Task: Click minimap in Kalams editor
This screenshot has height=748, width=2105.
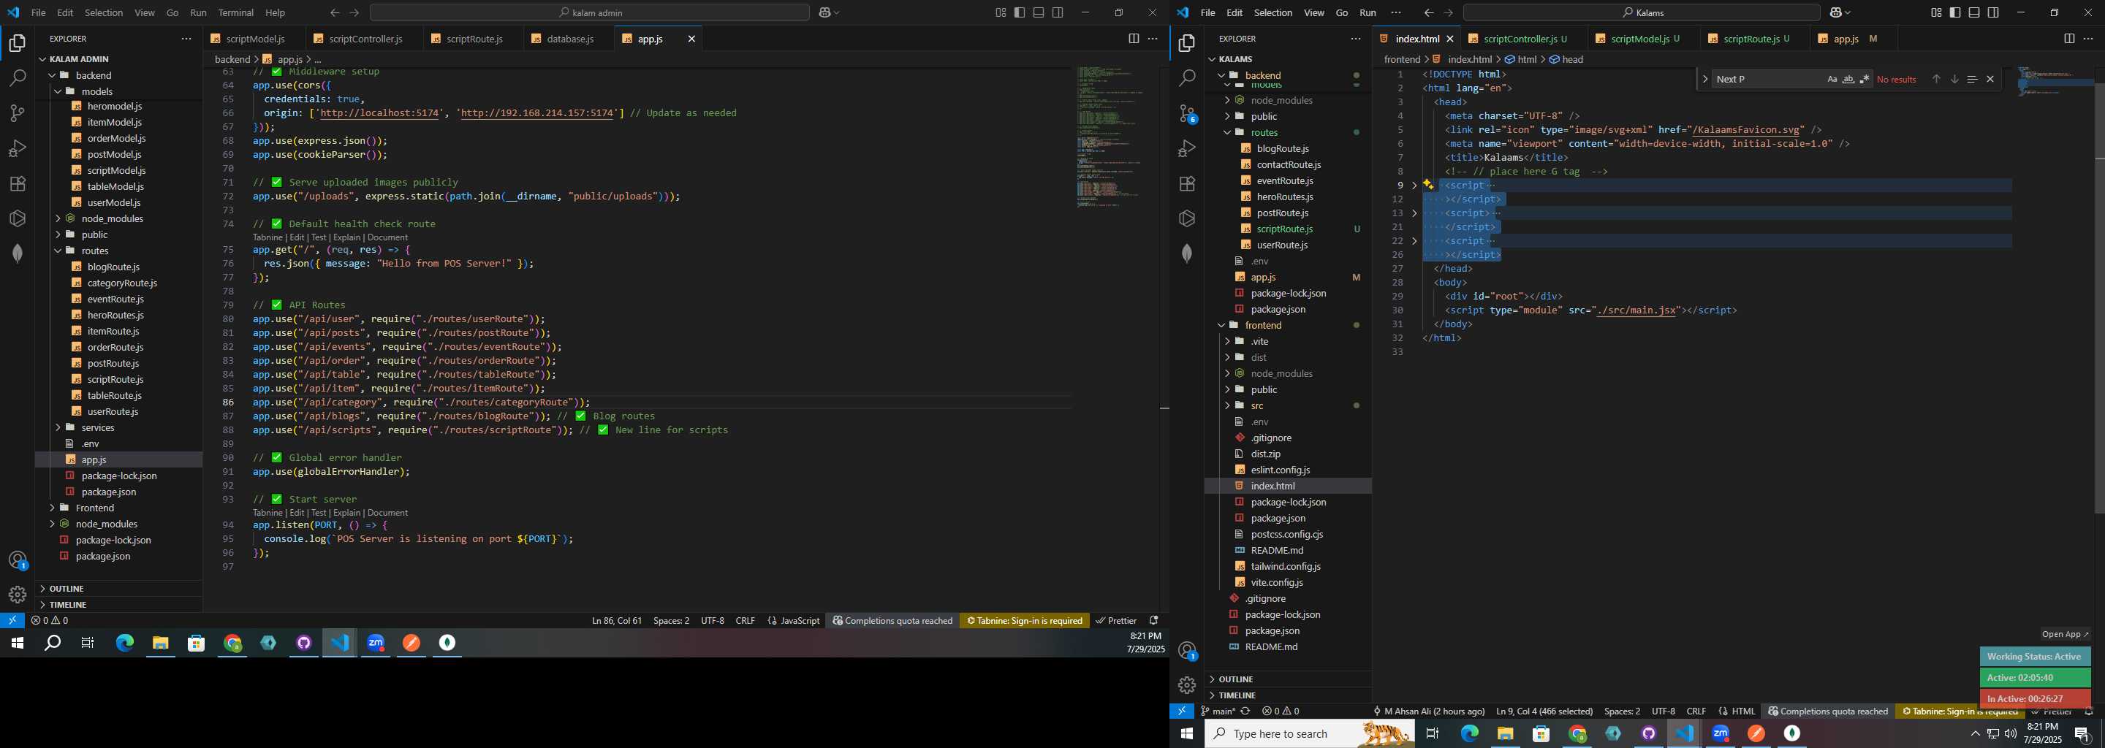Action: pos(2055,82)
